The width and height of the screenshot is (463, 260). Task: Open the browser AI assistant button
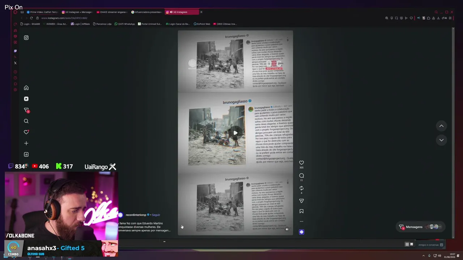point(444,18)
